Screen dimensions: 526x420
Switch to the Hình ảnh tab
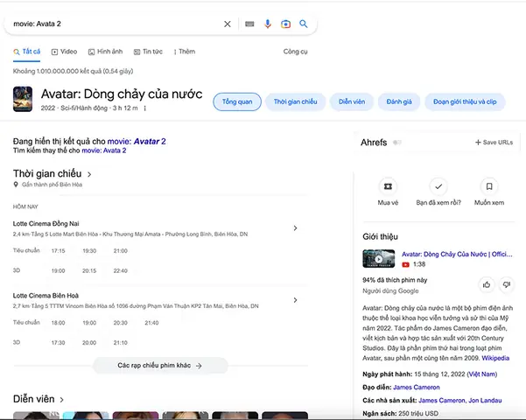[x=105, y=52]
